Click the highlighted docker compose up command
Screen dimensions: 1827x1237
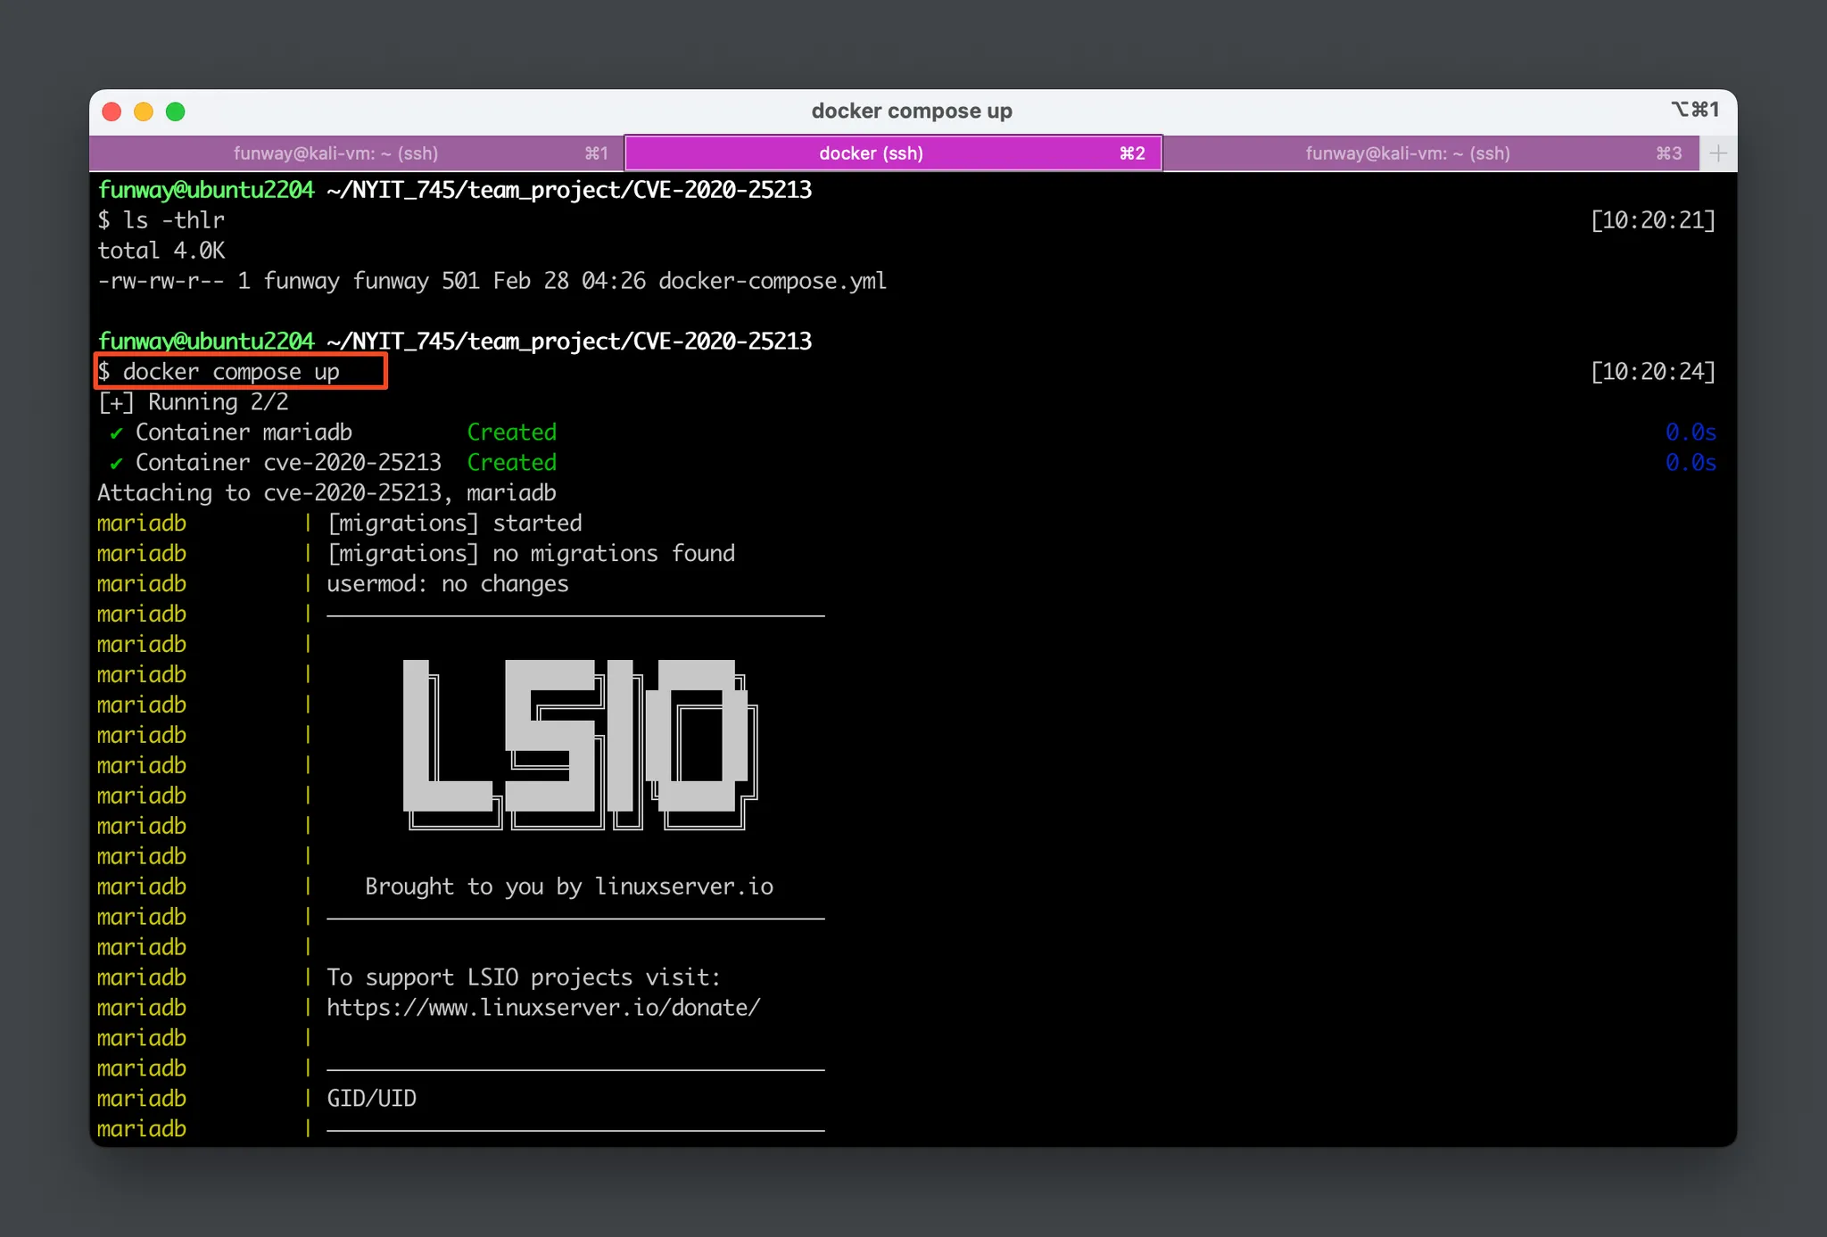232,372
